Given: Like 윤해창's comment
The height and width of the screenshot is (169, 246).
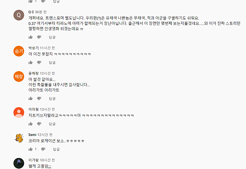Looking at the screenshot, I should pyautogui.click(x=30, y=98).
